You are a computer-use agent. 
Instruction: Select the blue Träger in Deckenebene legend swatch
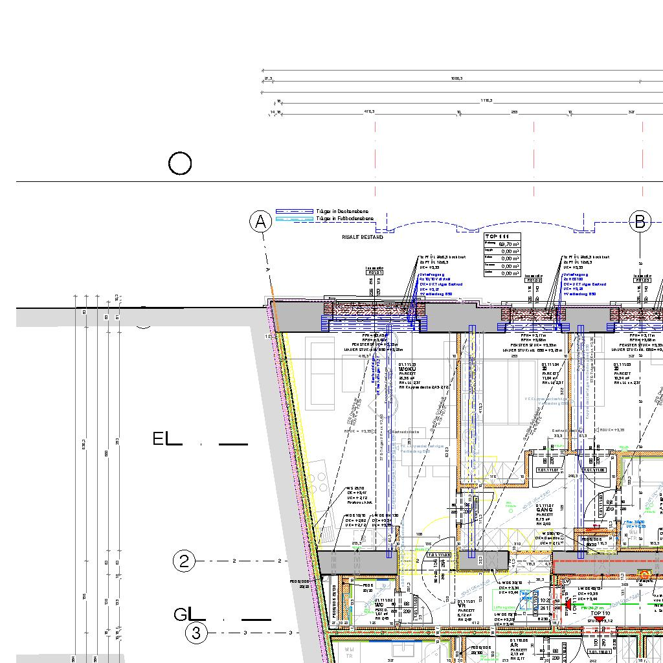(295, 211)
